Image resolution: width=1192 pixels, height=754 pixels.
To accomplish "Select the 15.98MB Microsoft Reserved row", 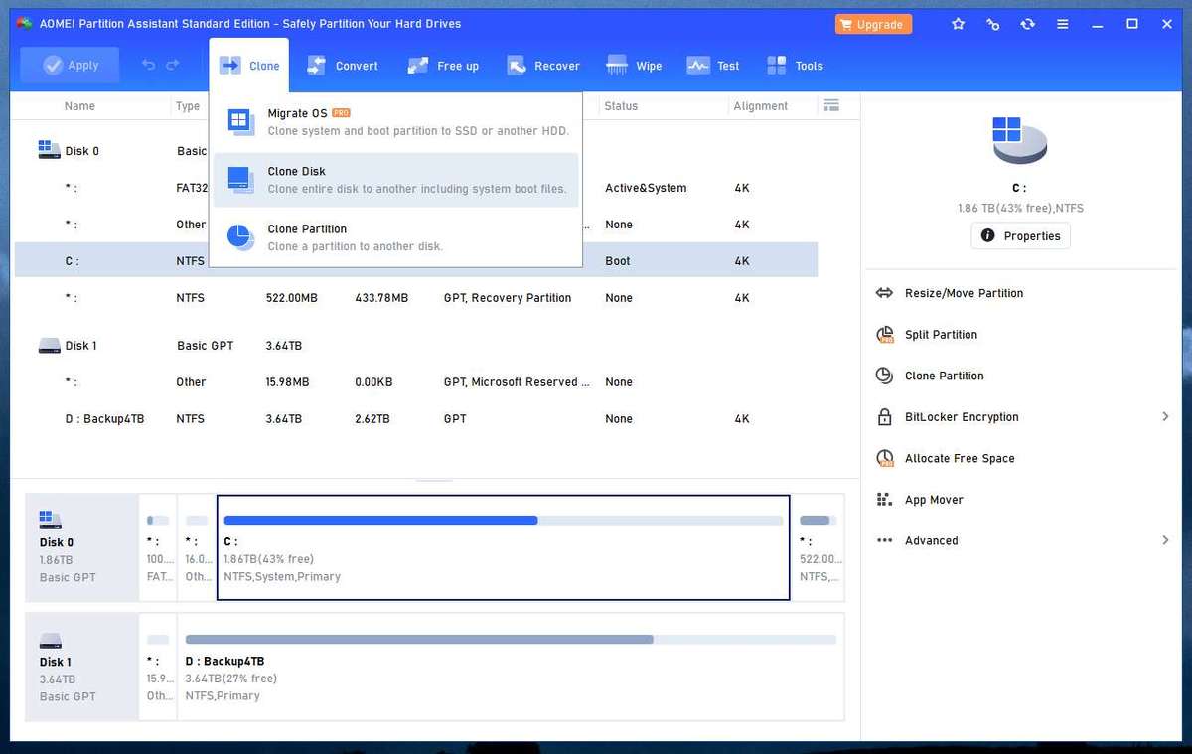I will [x=416, y=382].
